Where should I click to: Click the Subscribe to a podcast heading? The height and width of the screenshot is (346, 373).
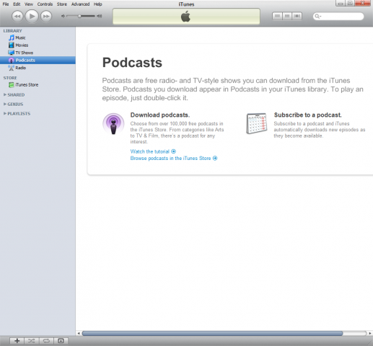pyautogui.click(x=307, y=115)
